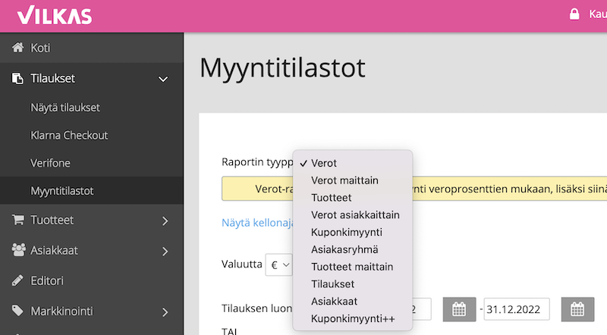Click the Markkinointi tag icon
The image size is (607, 335).
click(17, 310)
